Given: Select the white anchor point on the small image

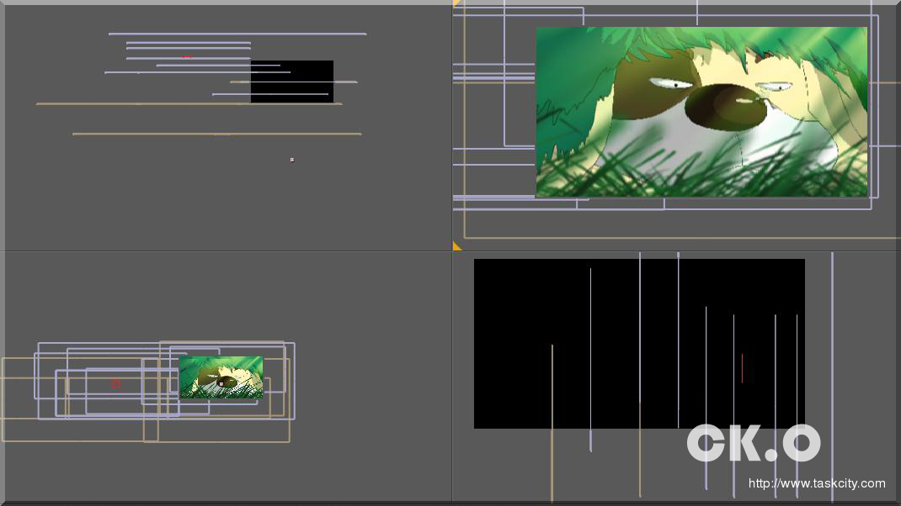Looking at the screenshot, I should [221, 383].
